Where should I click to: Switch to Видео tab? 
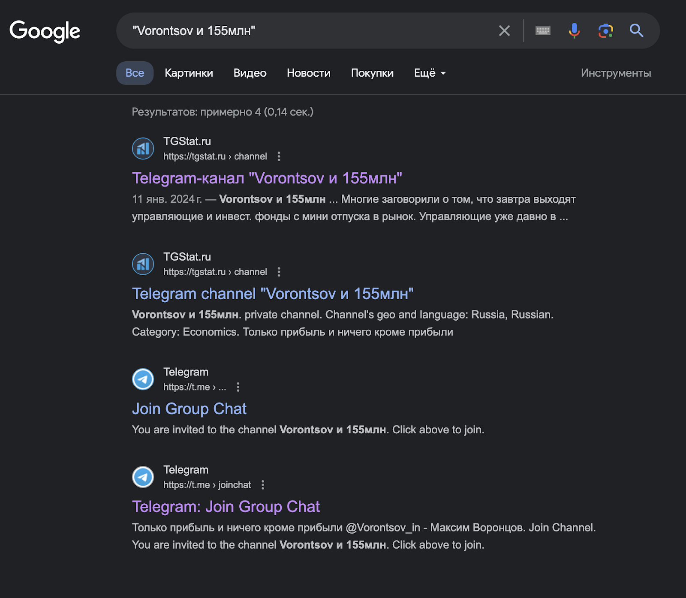(250, 73)
